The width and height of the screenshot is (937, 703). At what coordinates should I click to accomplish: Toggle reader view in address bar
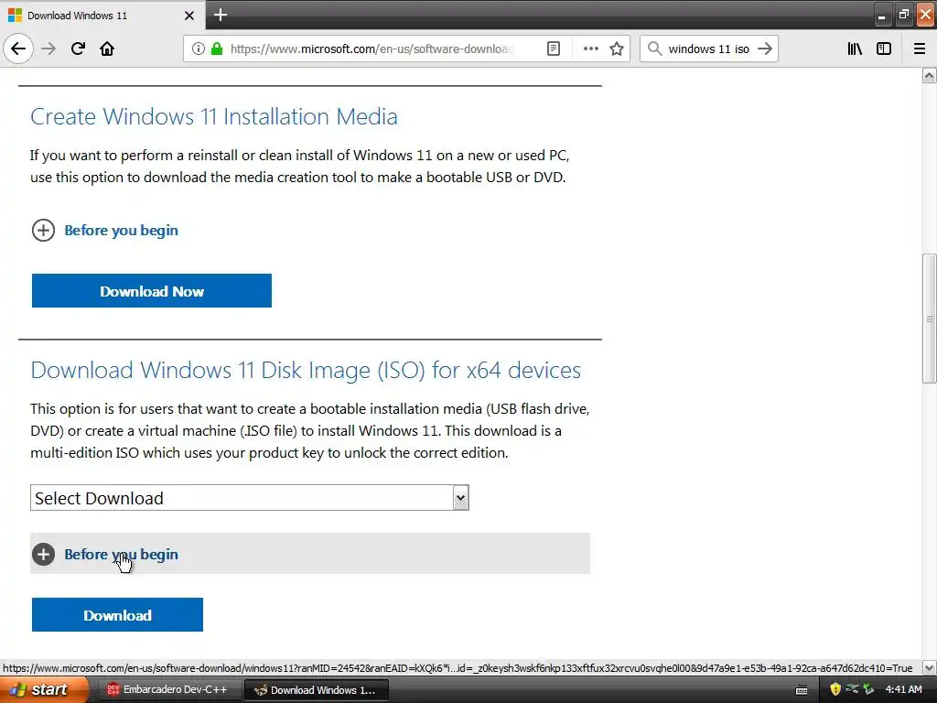pyautogui.click(x=554, y=49)
